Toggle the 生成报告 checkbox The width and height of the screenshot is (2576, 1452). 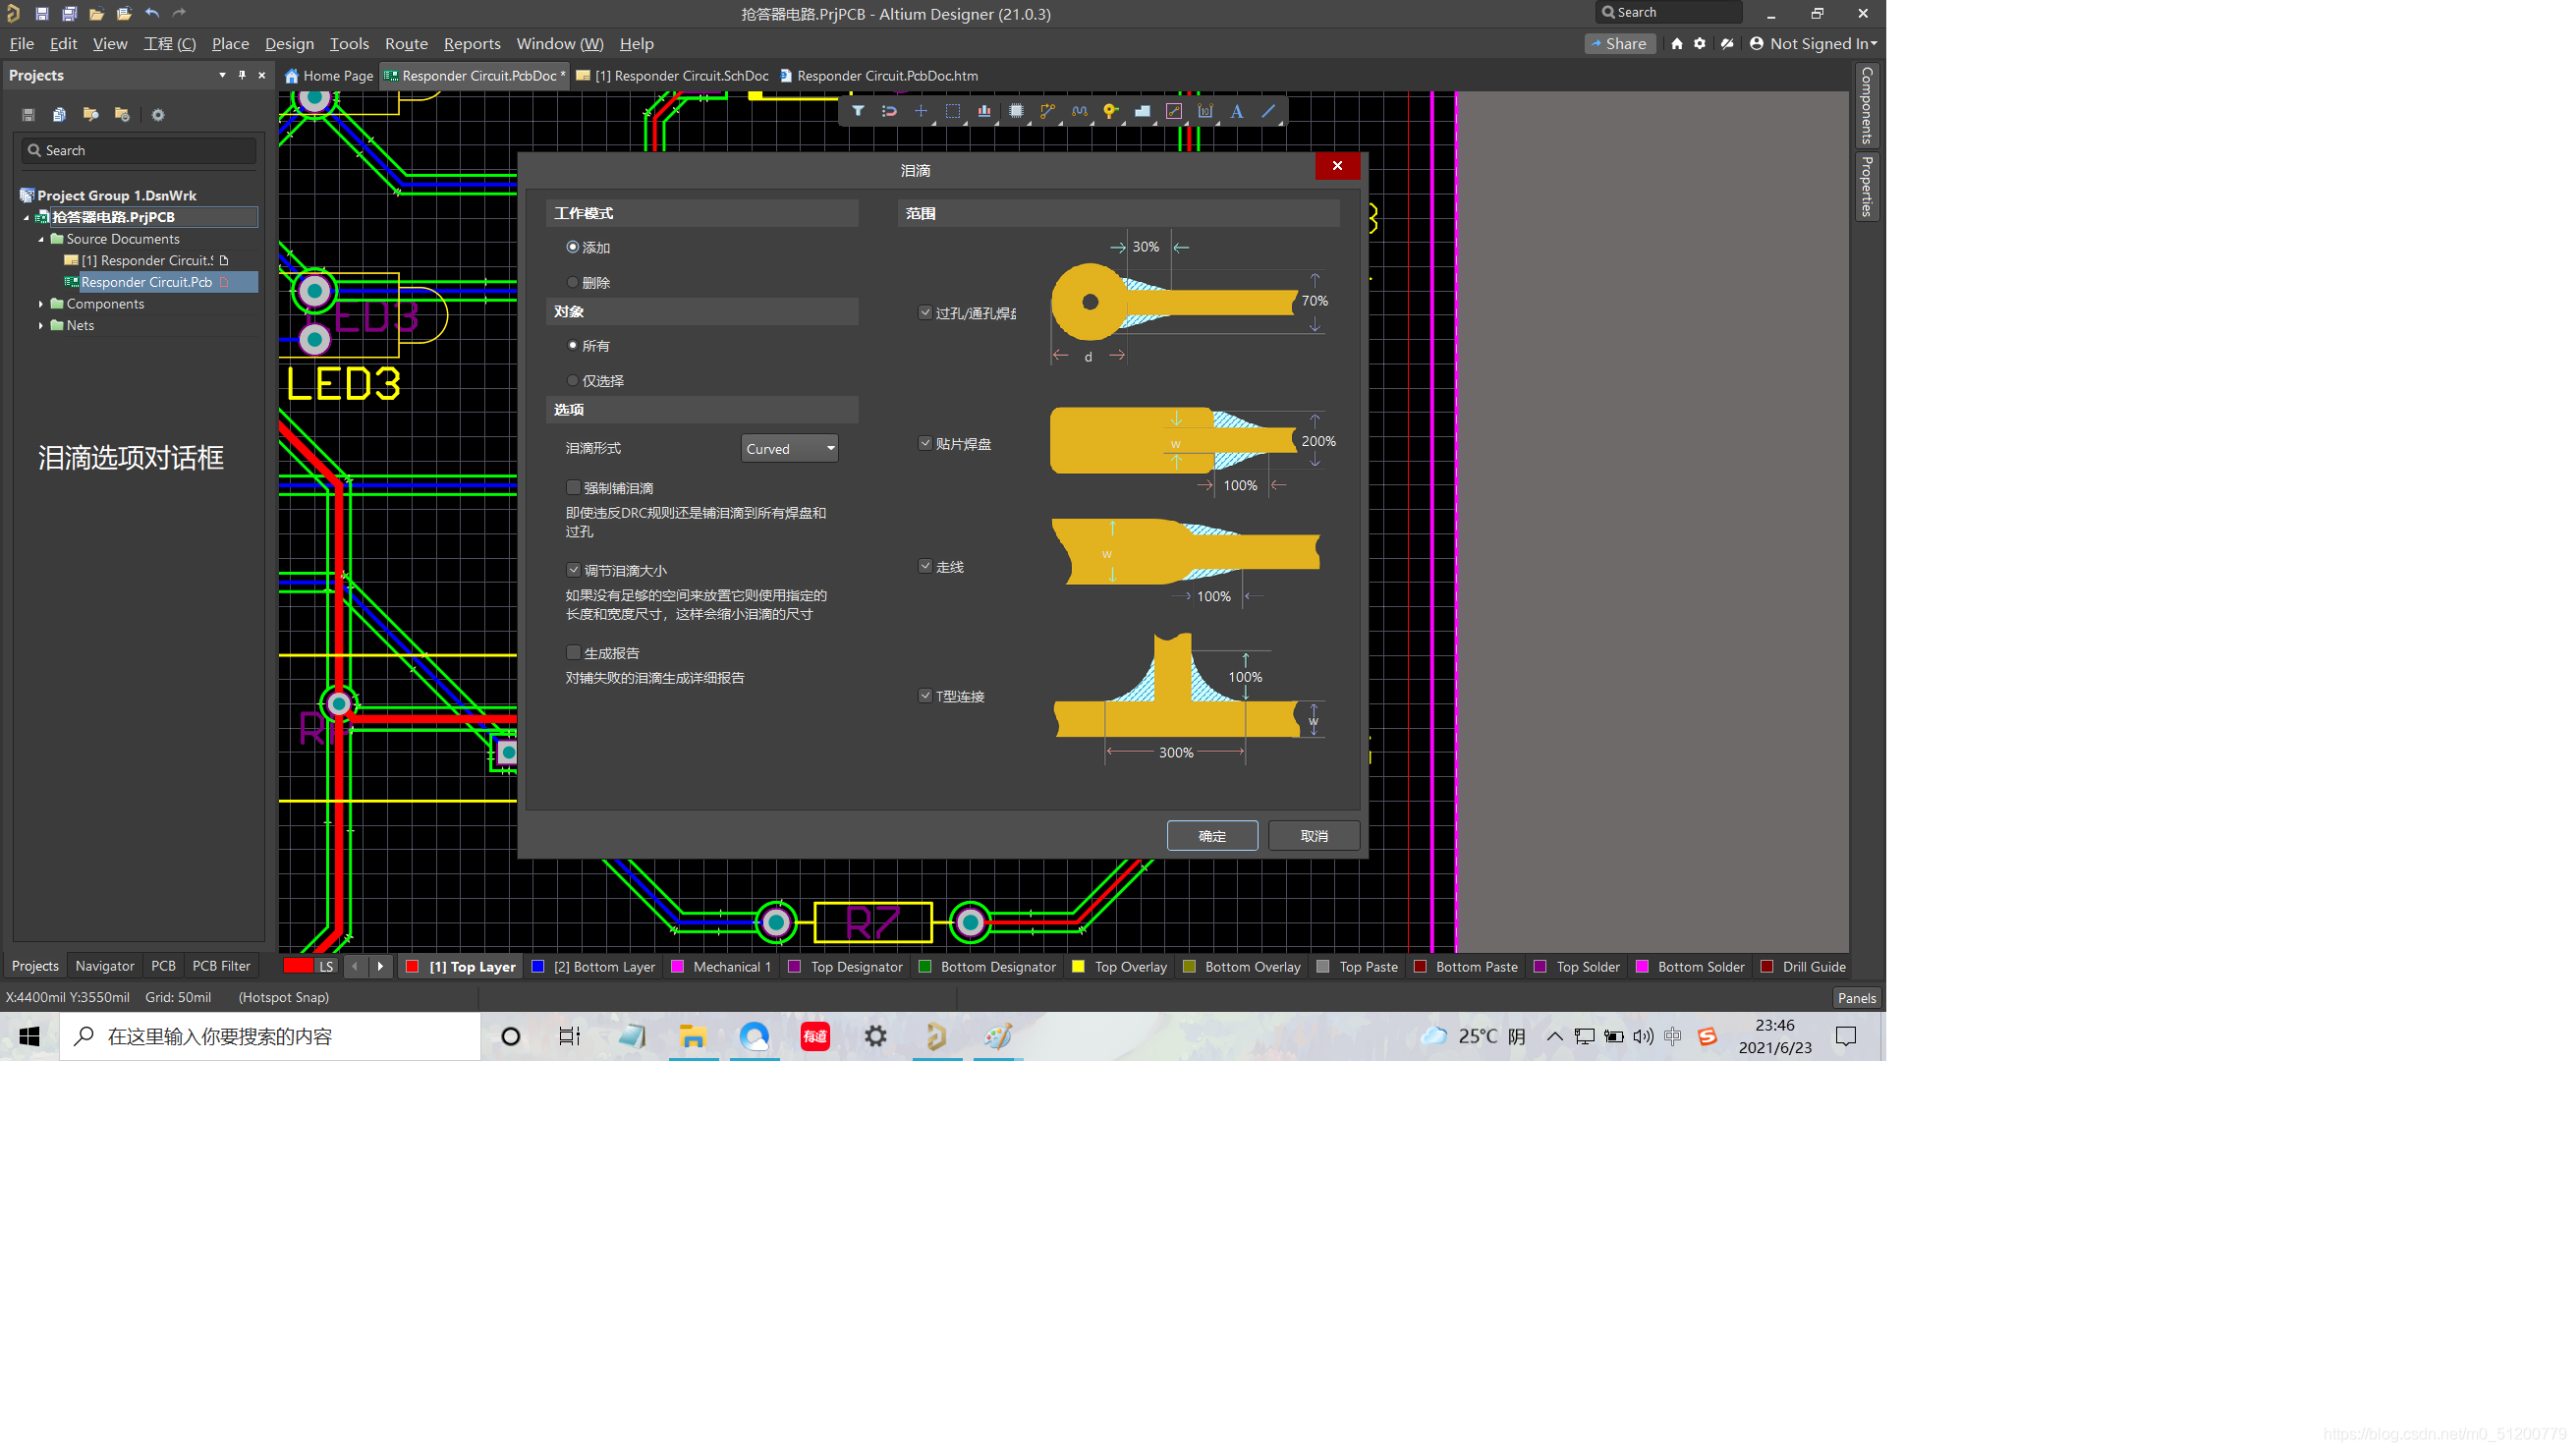574,653
